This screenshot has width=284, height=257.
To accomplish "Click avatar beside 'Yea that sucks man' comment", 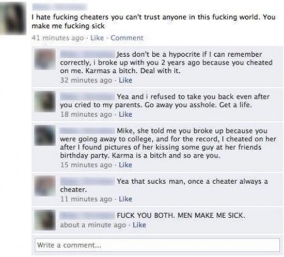I will pos(45,186).
